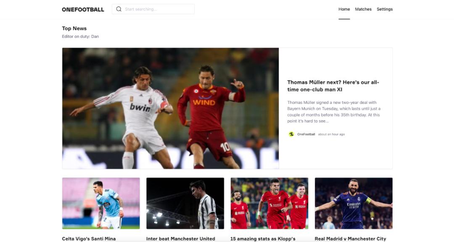Click the 'Editor on duty: Dan' text

(x=80, y=36)
